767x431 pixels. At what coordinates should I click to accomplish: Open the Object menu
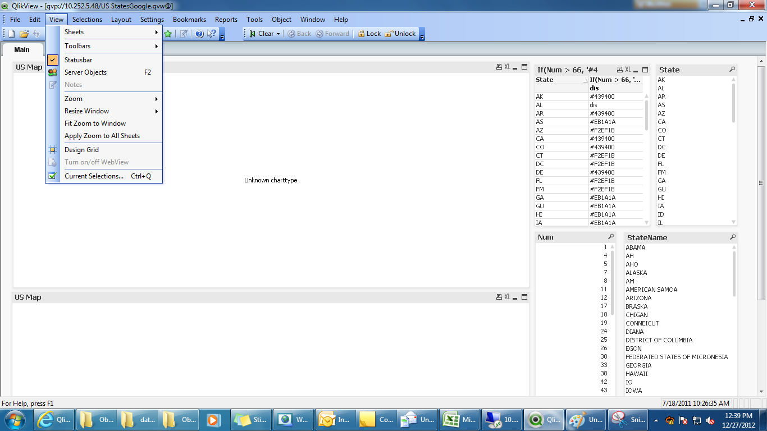(282, 19)
